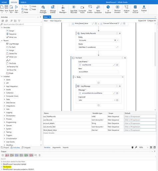Image resolution: width=158 pixels, height=171 pixels.
Task: Click Edit filter (1 conditions)
Action: [x=98, y=47]
